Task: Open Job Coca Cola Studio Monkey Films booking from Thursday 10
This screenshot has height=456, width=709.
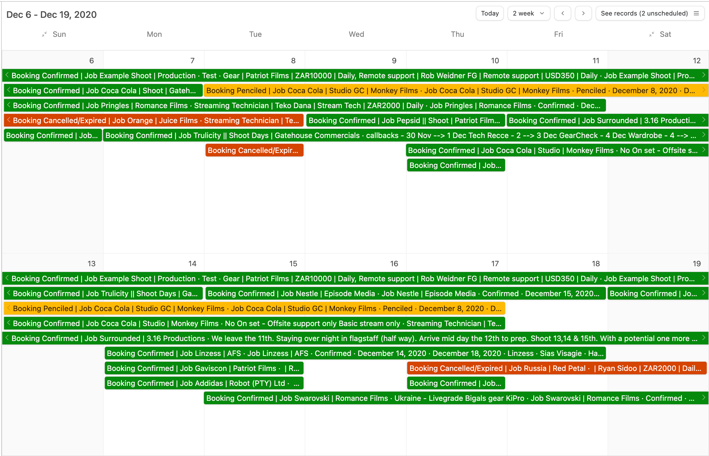Action: (557, 150)
